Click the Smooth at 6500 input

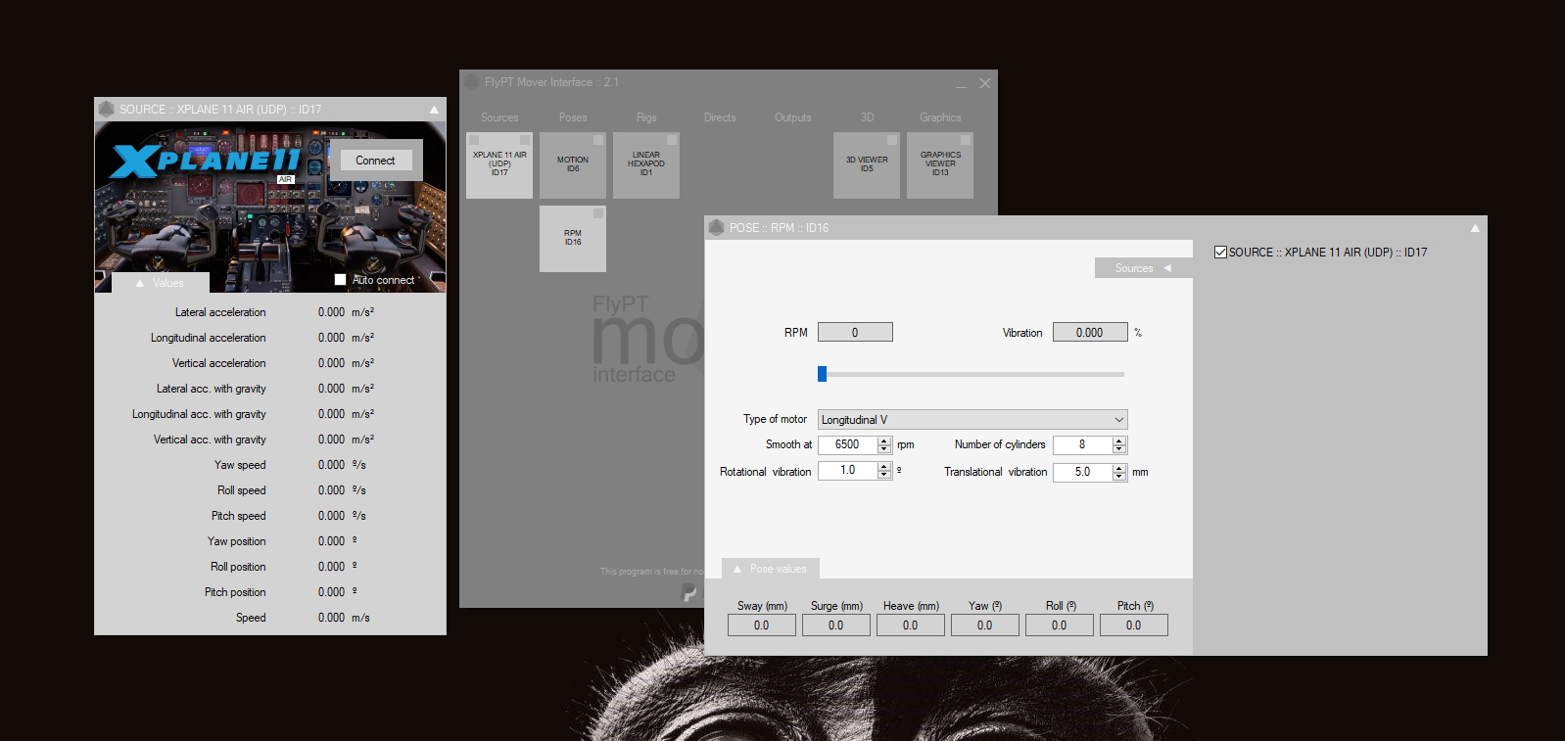[848, 444]
